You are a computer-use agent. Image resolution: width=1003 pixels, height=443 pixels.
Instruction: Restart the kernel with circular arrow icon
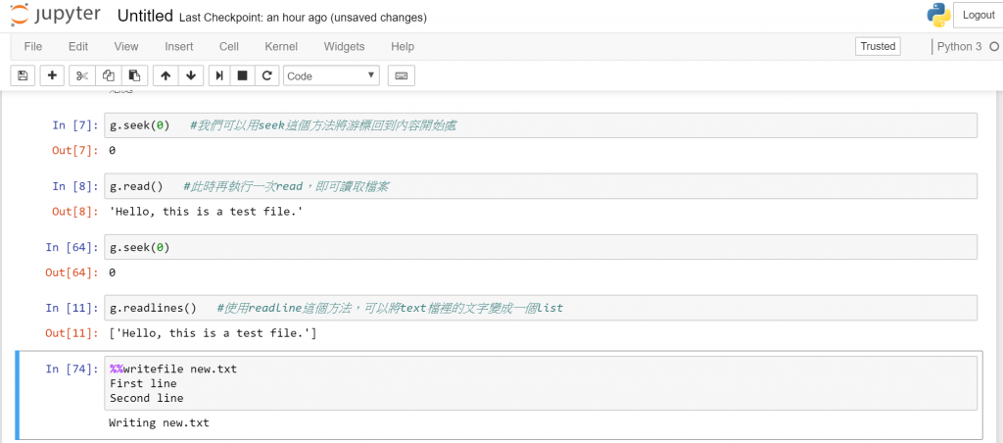click(x=264, y=75)
